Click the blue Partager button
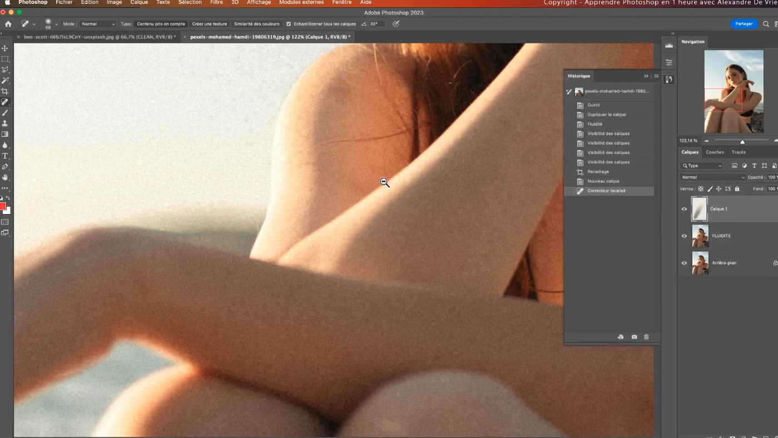This screenshot has height=438, width=778. coord(744,24)
